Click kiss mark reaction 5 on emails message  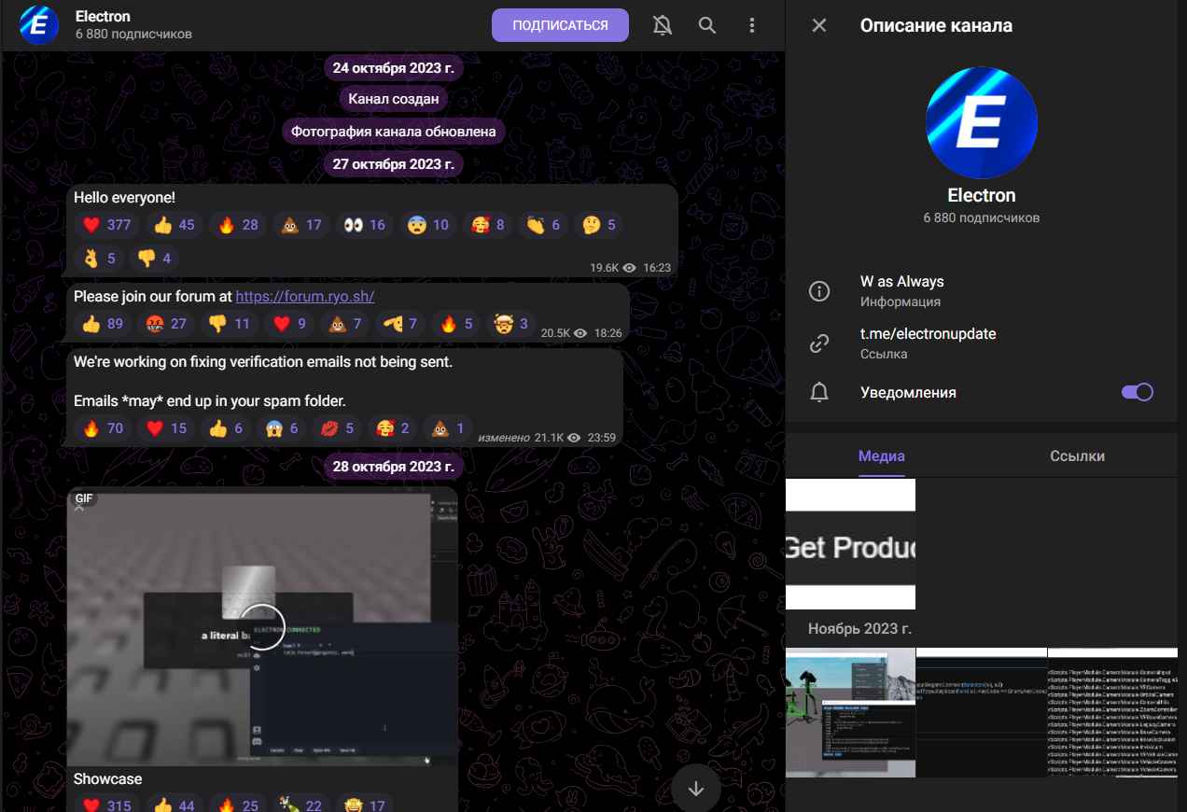[x=337, y=428]
